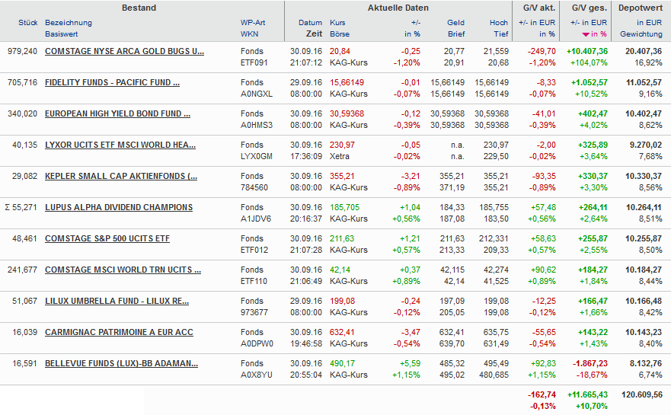Open EUROPEAN HIGH YIELD BOND FUND link
The width and height of the screenshot is (671, 415).
pos(117,113)
